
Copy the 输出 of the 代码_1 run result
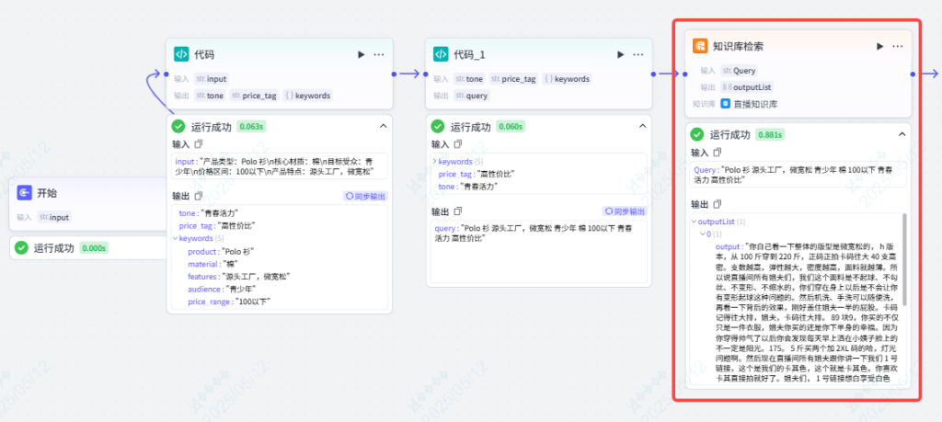tap(458, 211)
